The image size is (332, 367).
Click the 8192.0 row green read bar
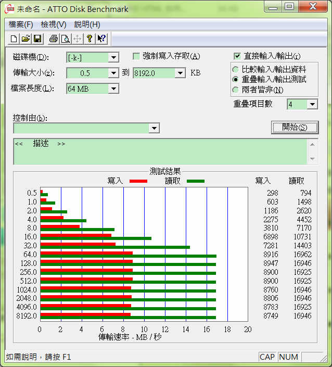[128, 318]
